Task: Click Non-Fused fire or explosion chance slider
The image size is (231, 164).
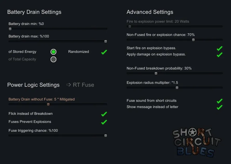Action: click(193, 40)
